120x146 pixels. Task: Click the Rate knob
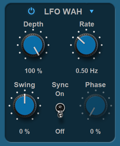(x=86, y=45)
